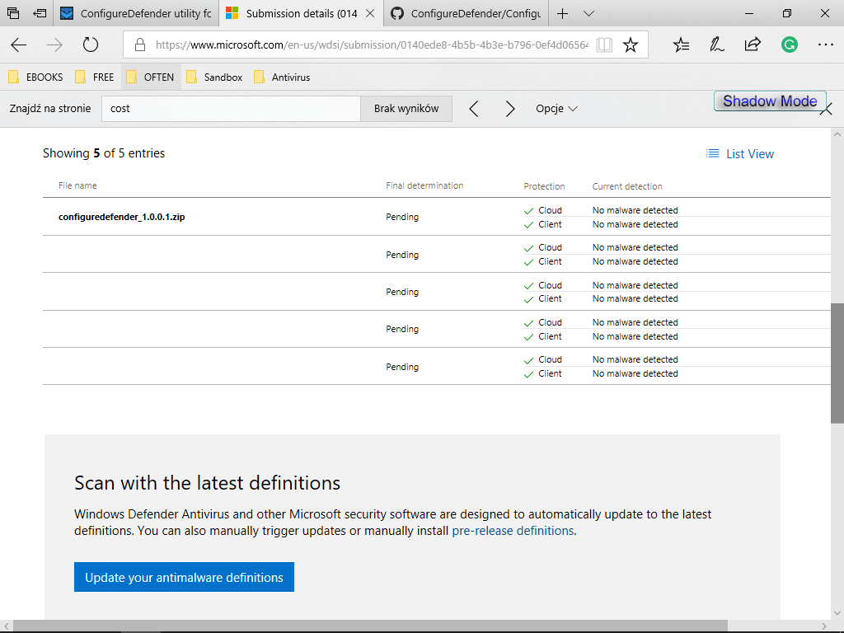
Task: Expand the Opcje dropdown in find bar
Action: pyautogui.click(x=556, y=109)
